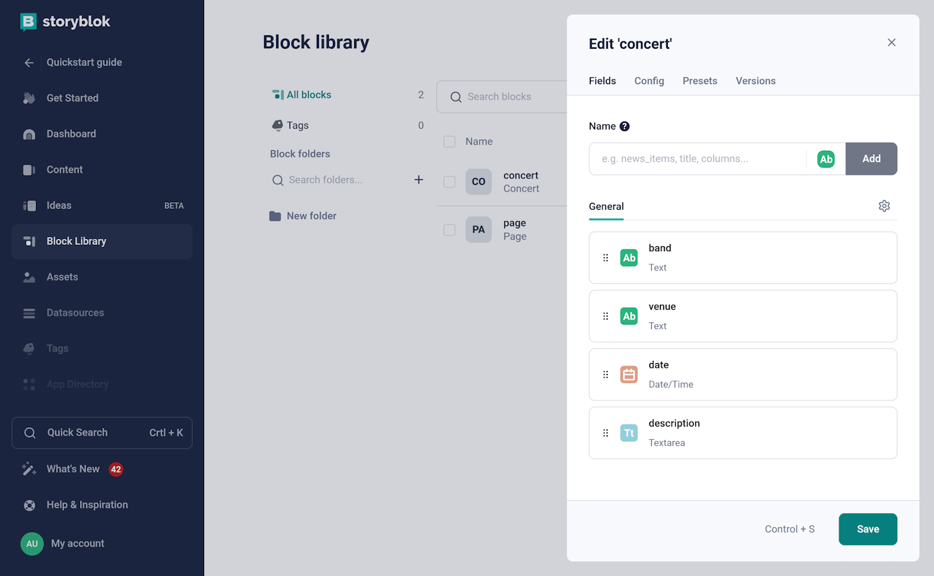Expand the band field row

click(743, 258)
